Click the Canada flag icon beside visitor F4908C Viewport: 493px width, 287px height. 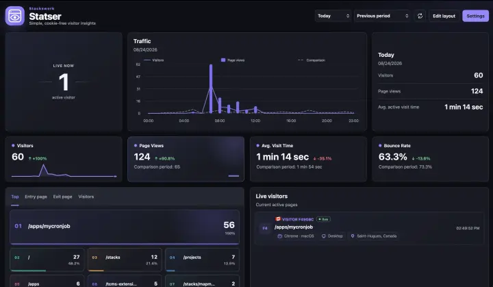(x=278, y=219)
